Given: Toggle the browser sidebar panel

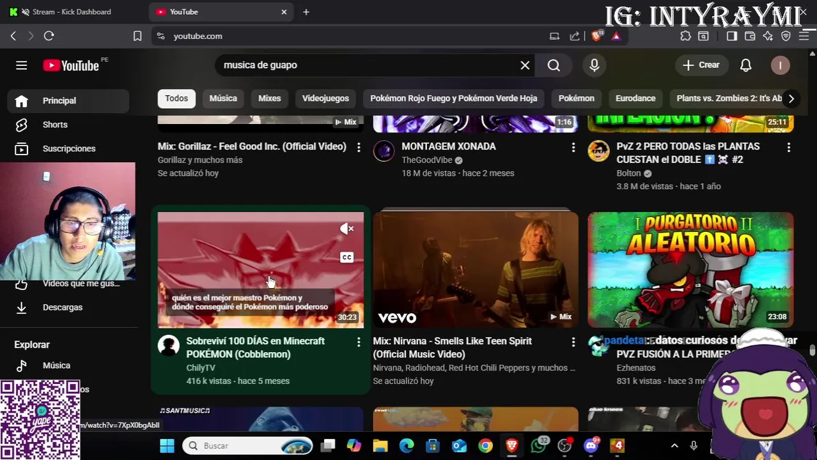Looking at the screenshot, I should point(732,36).
